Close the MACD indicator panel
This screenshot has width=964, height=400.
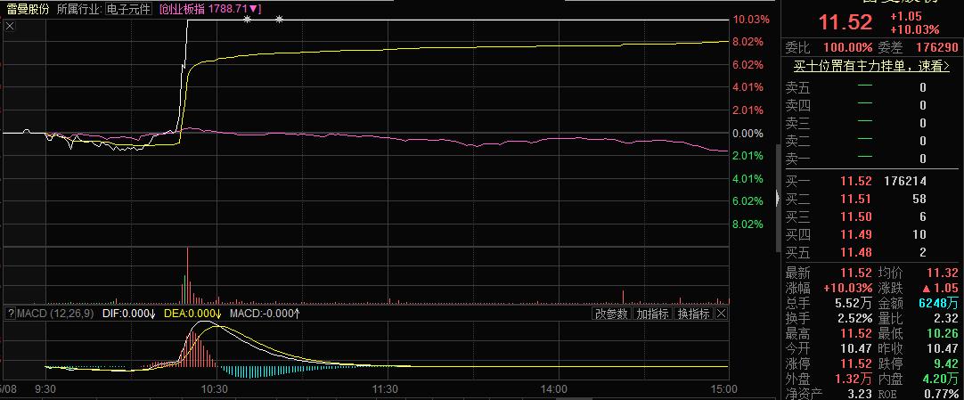pyautogui.click(x=722, y=314)
